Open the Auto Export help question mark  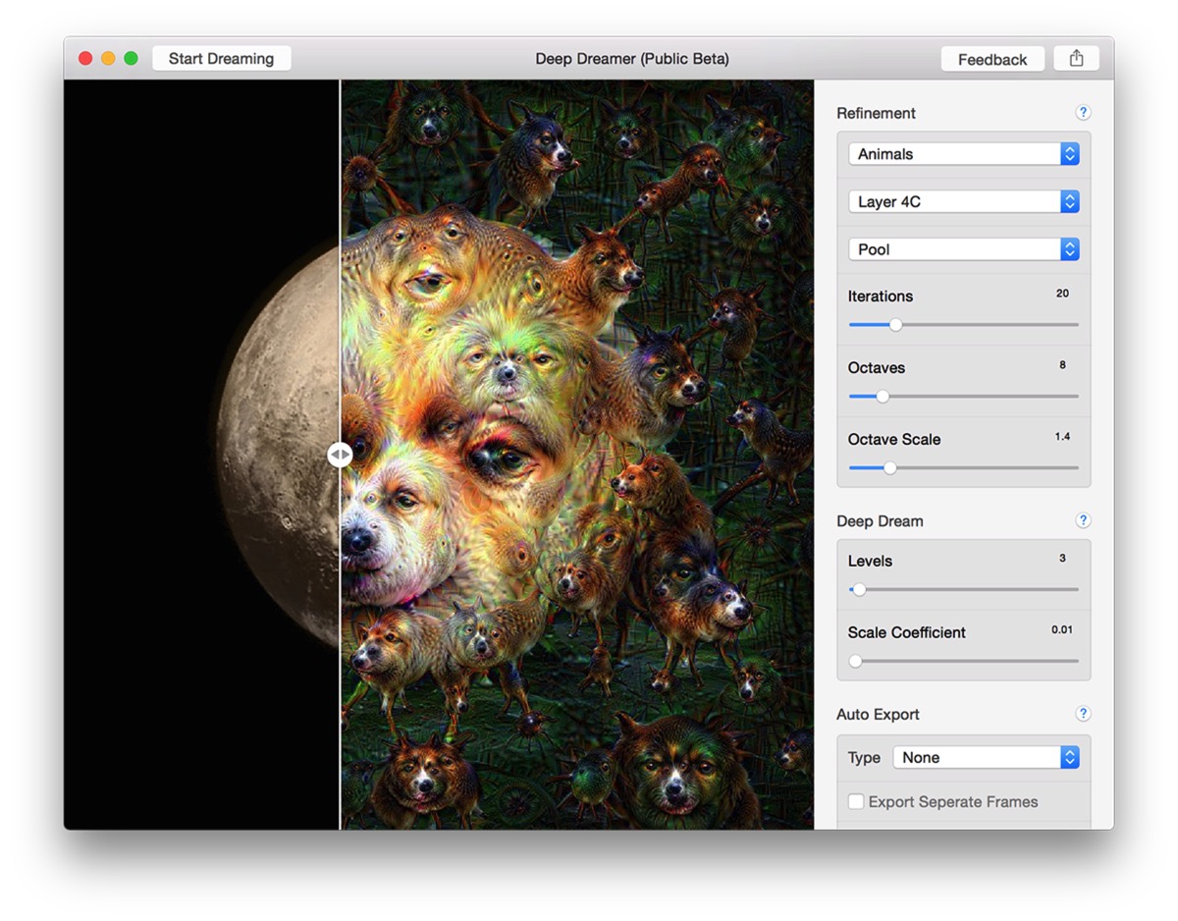(1083, 714)
